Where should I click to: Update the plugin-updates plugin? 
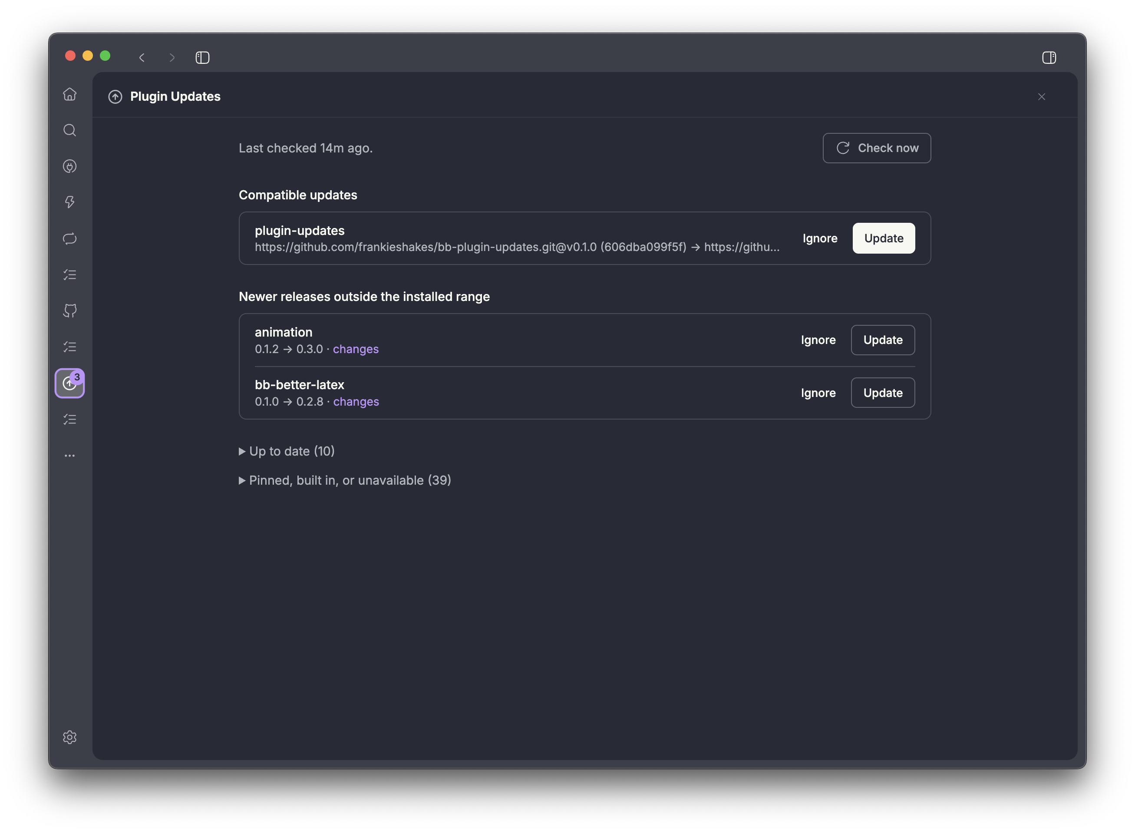point(884,238)
